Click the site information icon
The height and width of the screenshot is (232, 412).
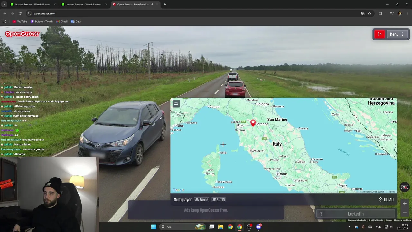tap(29, 14)
